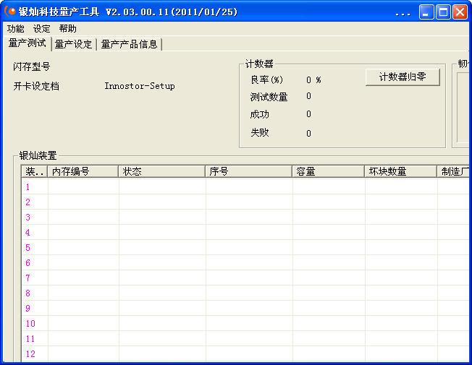Select device row 12
Image resolution: width=472 pixels, height=365 pixels.
[x=245, y=353]
